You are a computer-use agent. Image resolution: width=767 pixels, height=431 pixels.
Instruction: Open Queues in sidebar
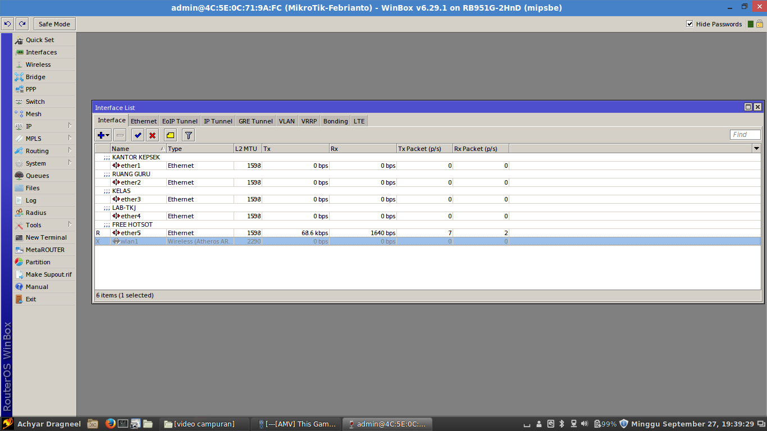pos(44,176)
